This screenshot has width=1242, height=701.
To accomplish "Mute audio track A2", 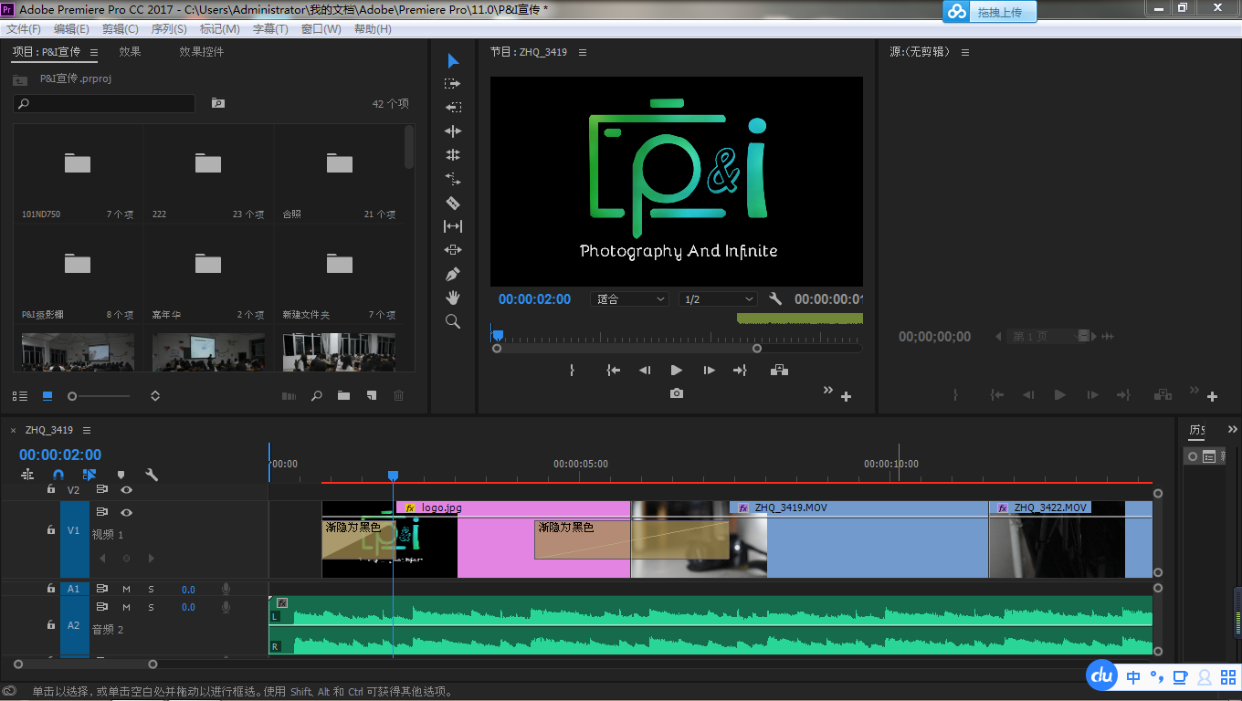I will click(127, 607).
